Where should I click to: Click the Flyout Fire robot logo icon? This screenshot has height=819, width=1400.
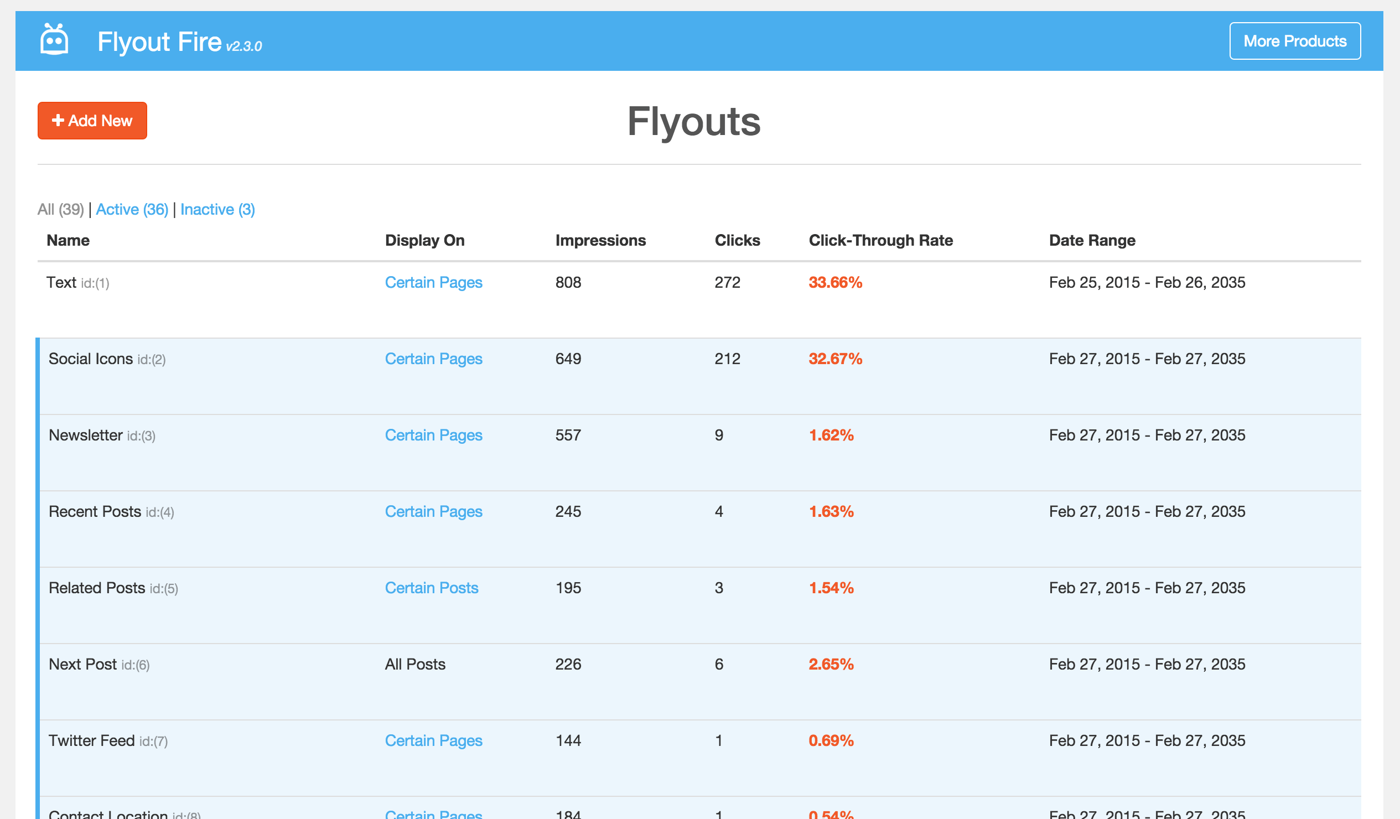54,40
